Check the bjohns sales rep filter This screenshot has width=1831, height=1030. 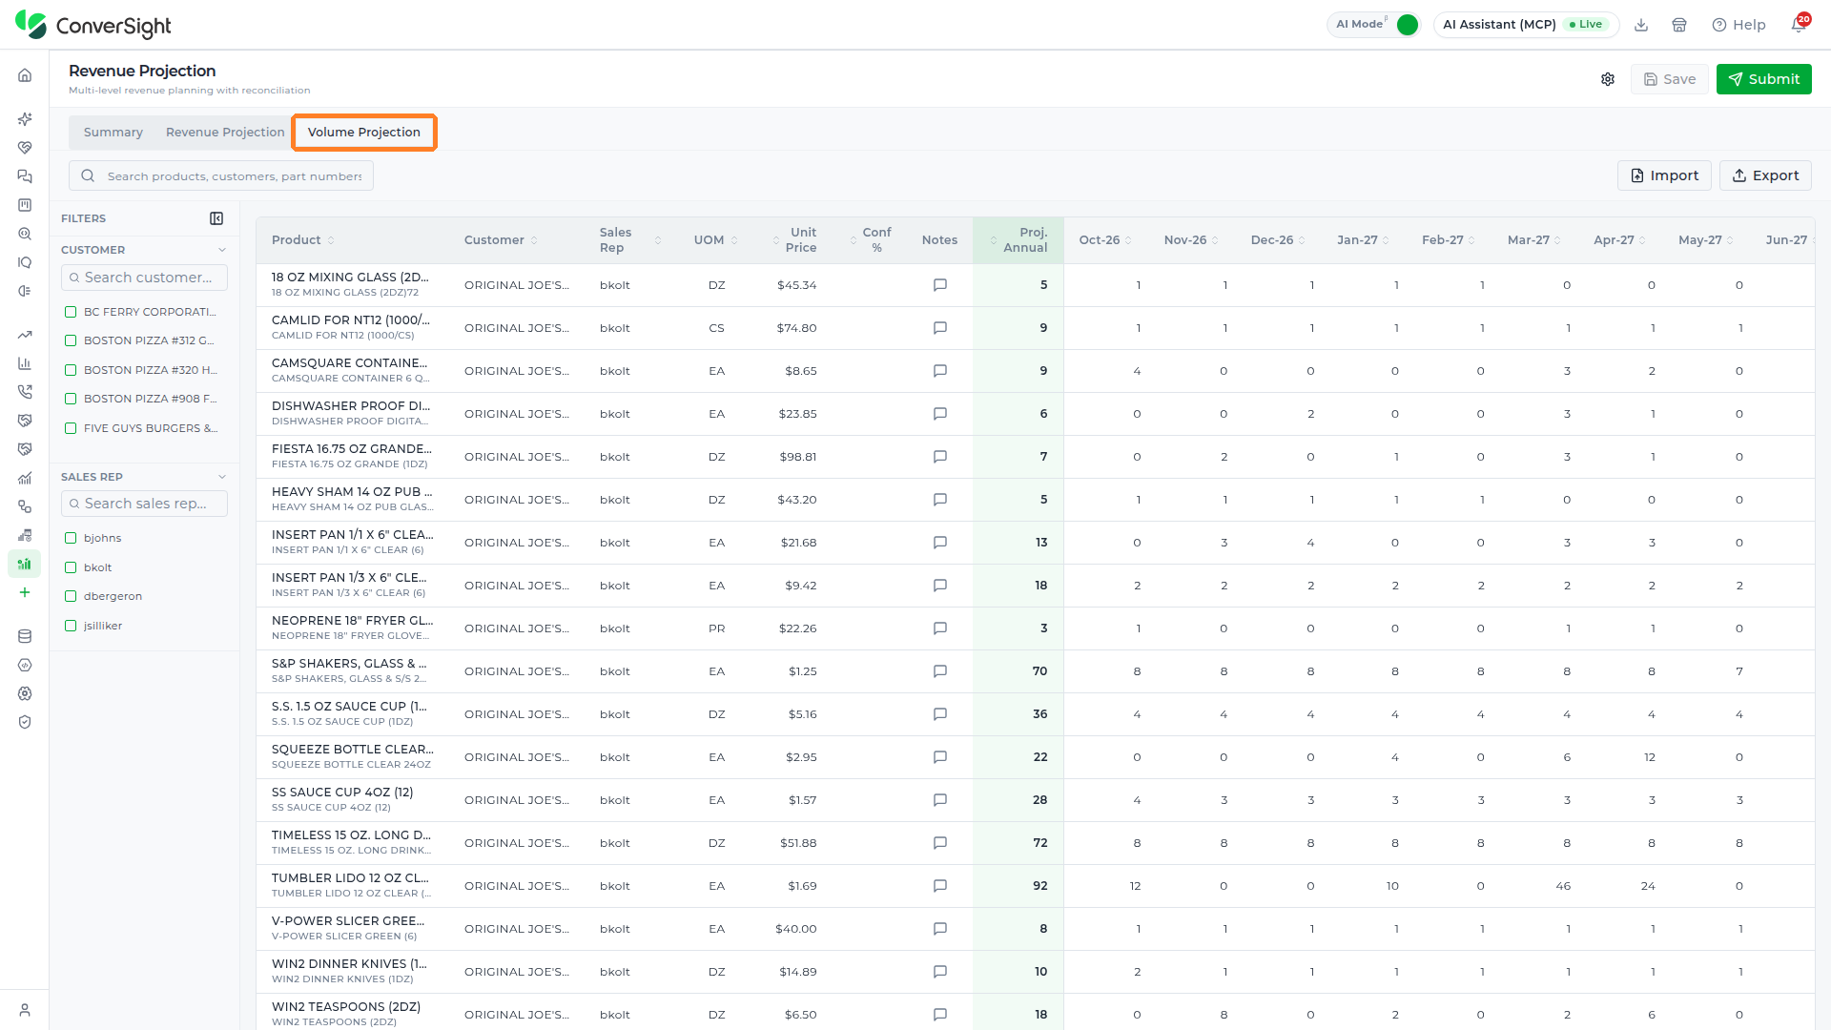71,538
